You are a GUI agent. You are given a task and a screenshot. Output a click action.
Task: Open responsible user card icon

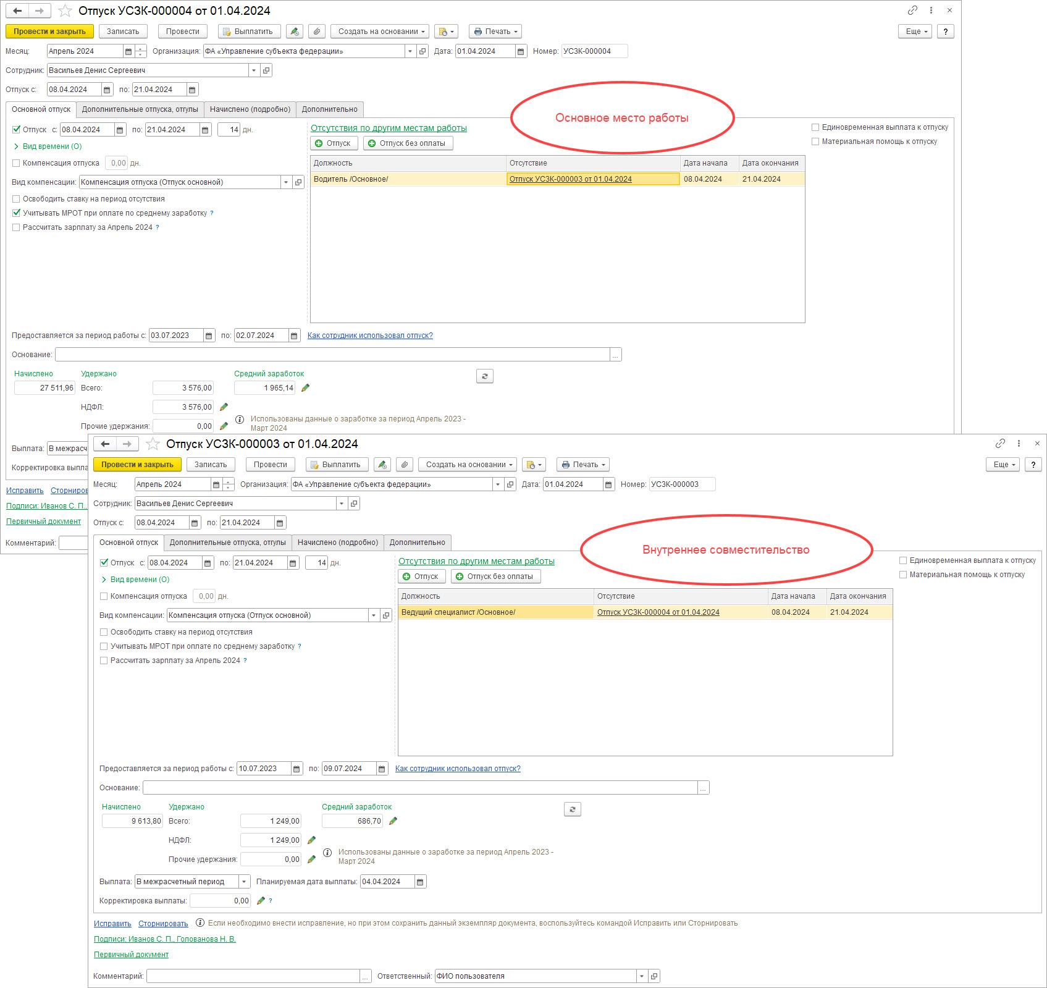(654, 976)
